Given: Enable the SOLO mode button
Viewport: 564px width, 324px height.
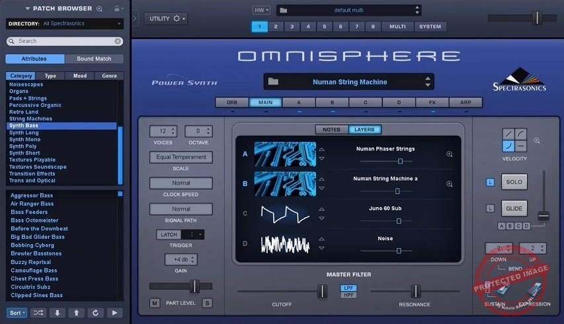Looking at the screenshot, I should [514, 182].
